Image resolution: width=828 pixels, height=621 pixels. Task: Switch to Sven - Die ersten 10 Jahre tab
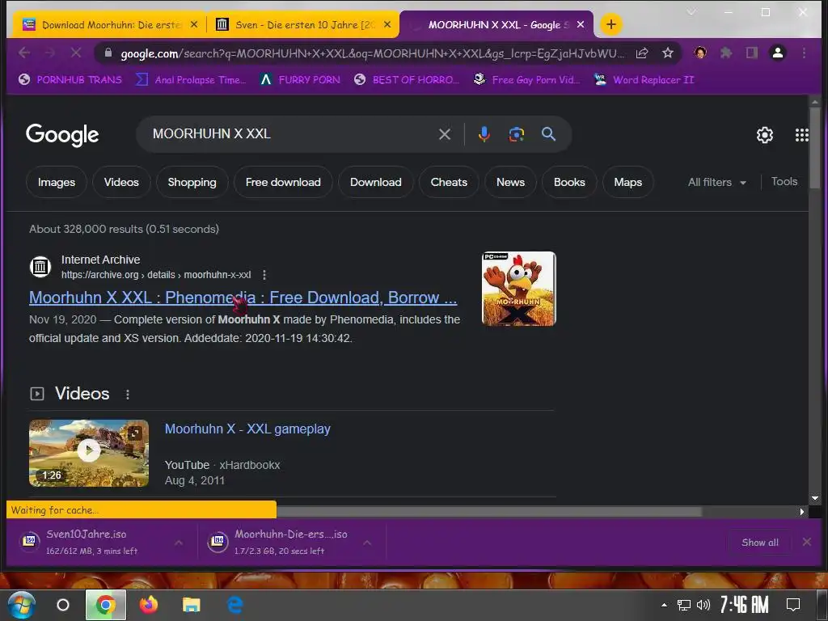(x=304, y=24)
